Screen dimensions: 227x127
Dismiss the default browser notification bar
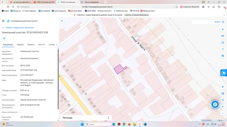(224, 15)
